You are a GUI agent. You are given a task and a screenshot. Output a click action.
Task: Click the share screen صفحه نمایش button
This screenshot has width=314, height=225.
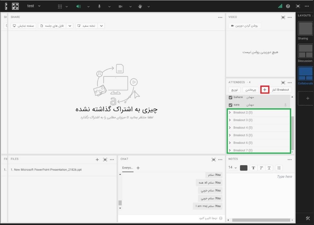[23, 26]
